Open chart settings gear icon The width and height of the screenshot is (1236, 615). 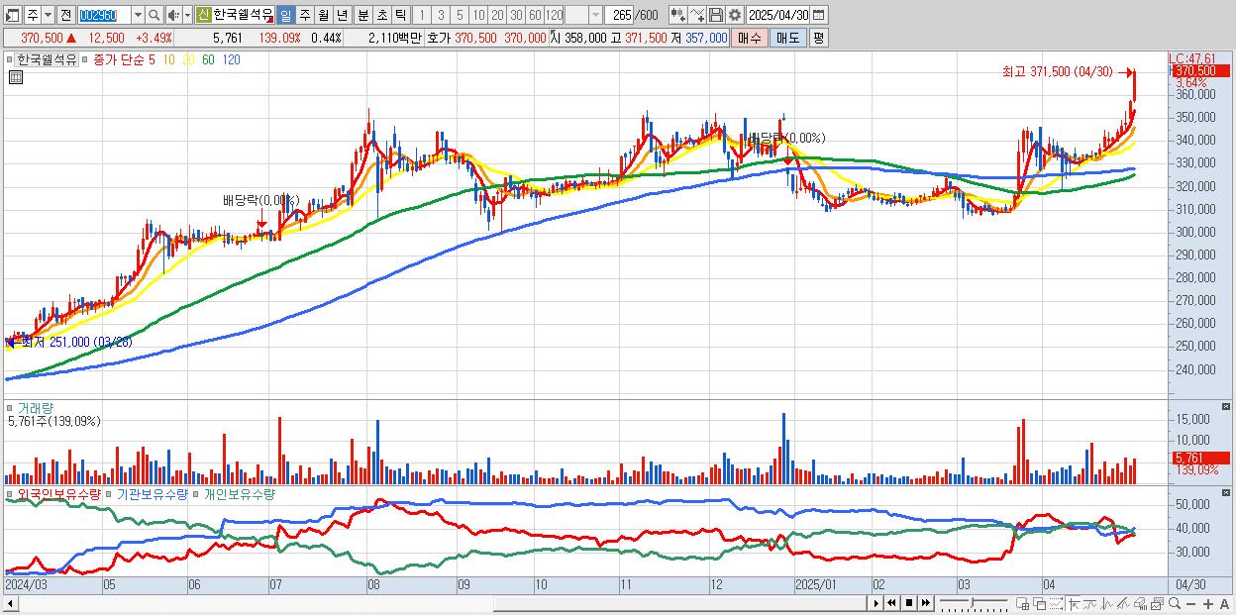(734, 15)
